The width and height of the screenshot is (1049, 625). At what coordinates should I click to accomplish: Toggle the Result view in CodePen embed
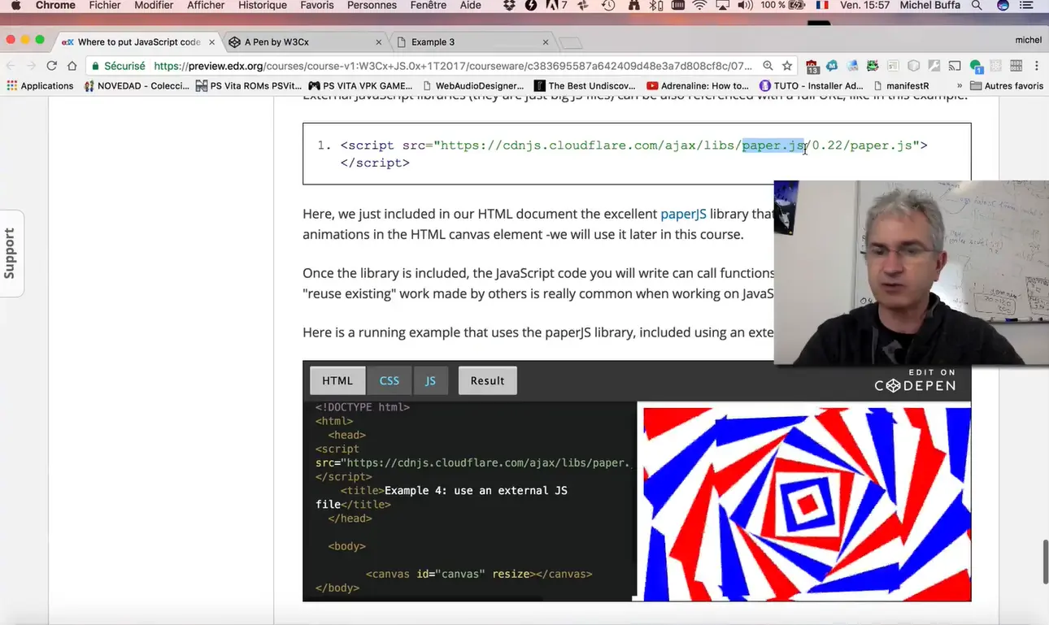[487, 380]
